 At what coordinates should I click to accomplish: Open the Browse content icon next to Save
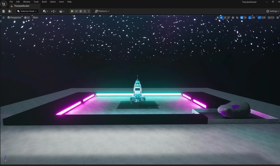coord(10,11)
